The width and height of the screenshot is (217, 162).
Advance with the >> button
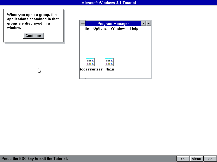[210, 159]
